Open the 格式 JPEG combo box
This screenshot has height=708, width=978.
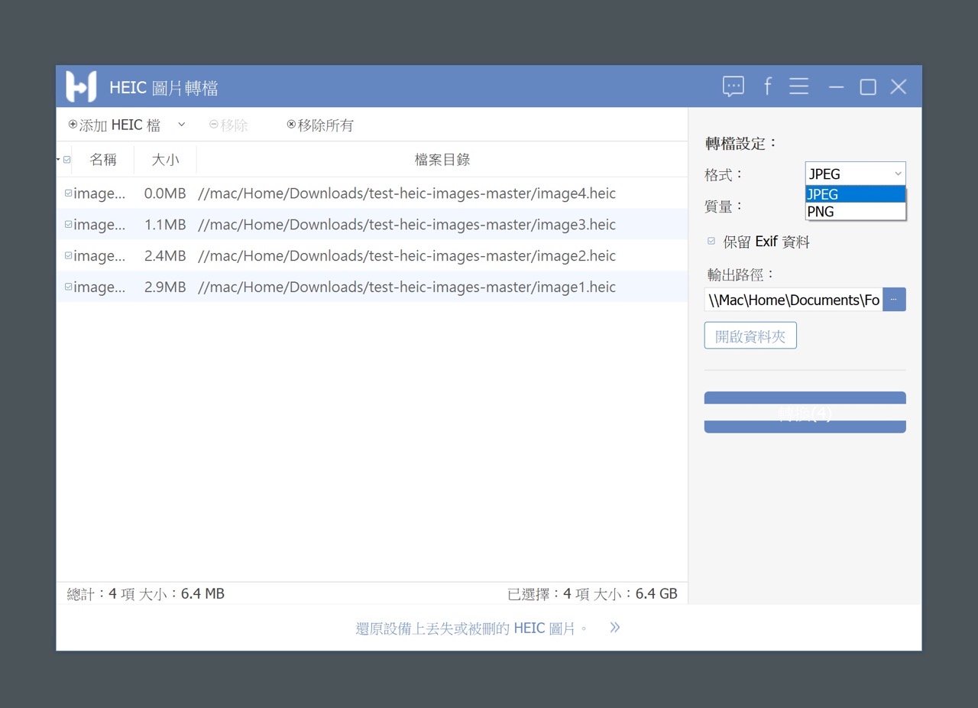pos(856,174)
